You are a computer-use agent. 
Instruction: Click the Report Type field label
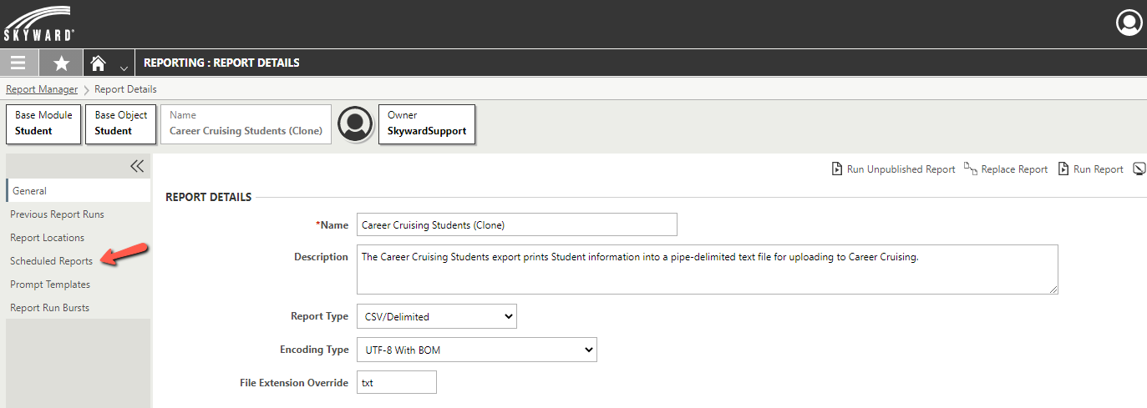[x=319, y=316]
